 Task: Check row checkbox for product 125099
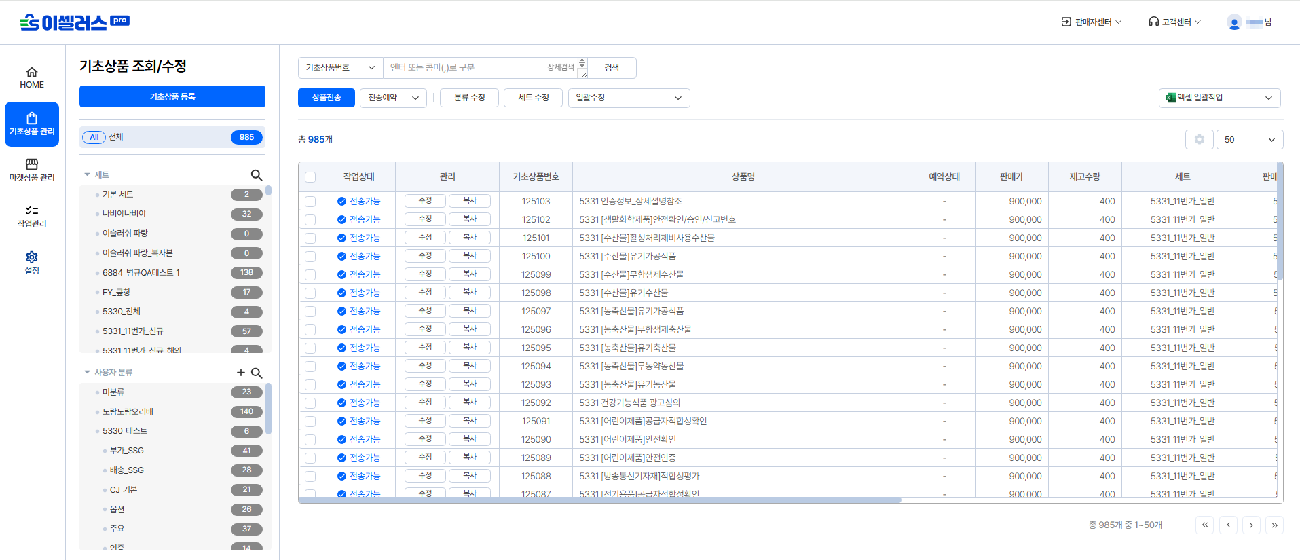point(310,275)
